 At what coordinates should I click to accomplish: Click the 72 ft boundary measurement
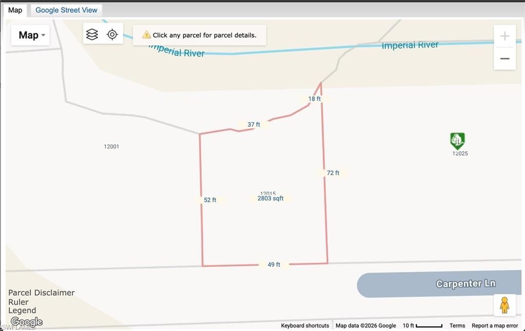pyautogui.click(x=333, y=173)
